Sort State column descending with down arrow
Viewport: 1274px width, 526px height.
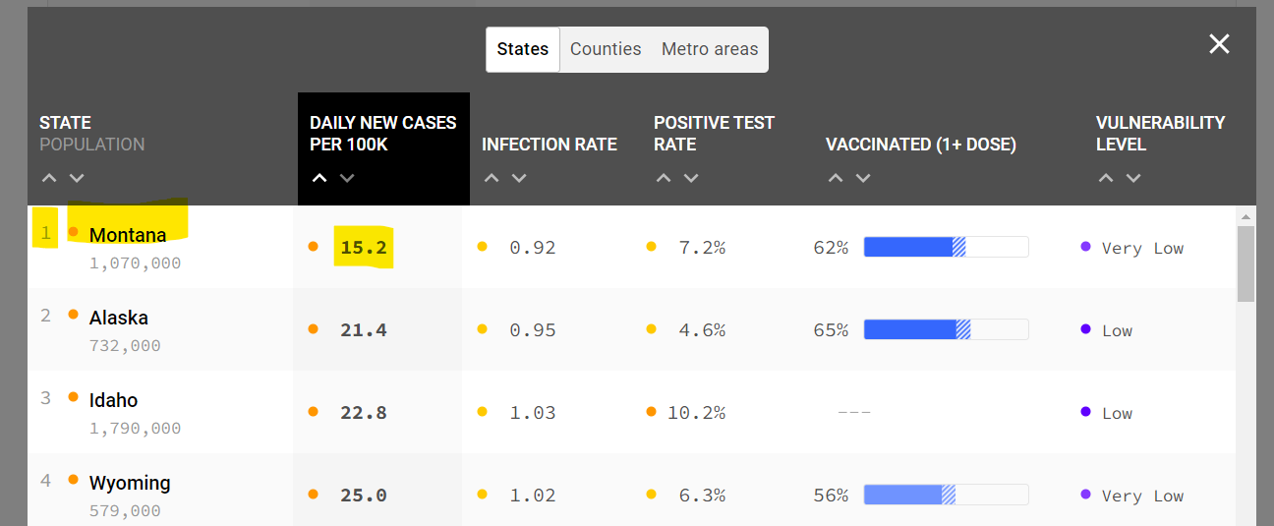click(x=77, y=178)
